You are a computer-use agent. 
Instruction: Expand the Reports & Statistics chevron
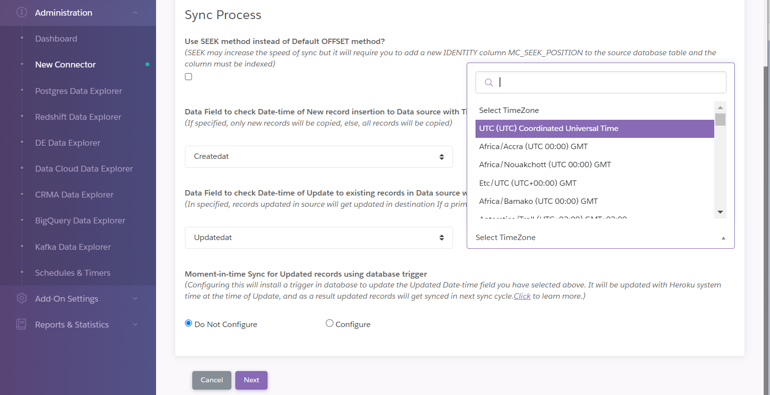pos(136,325)
